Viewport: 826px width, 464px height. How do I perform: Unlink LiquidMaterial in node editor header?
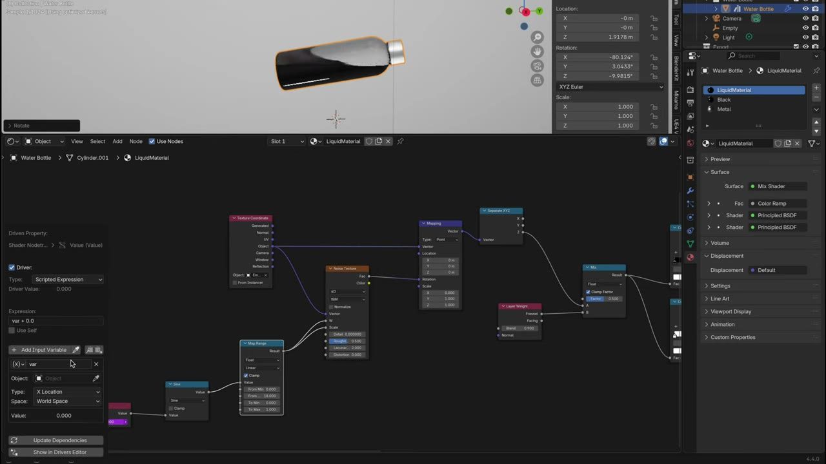click(x=388, y=141)
